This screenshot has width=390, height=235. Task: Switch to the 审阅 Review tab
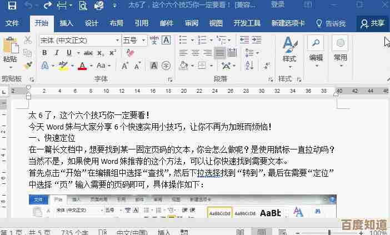tap(192, 23)
